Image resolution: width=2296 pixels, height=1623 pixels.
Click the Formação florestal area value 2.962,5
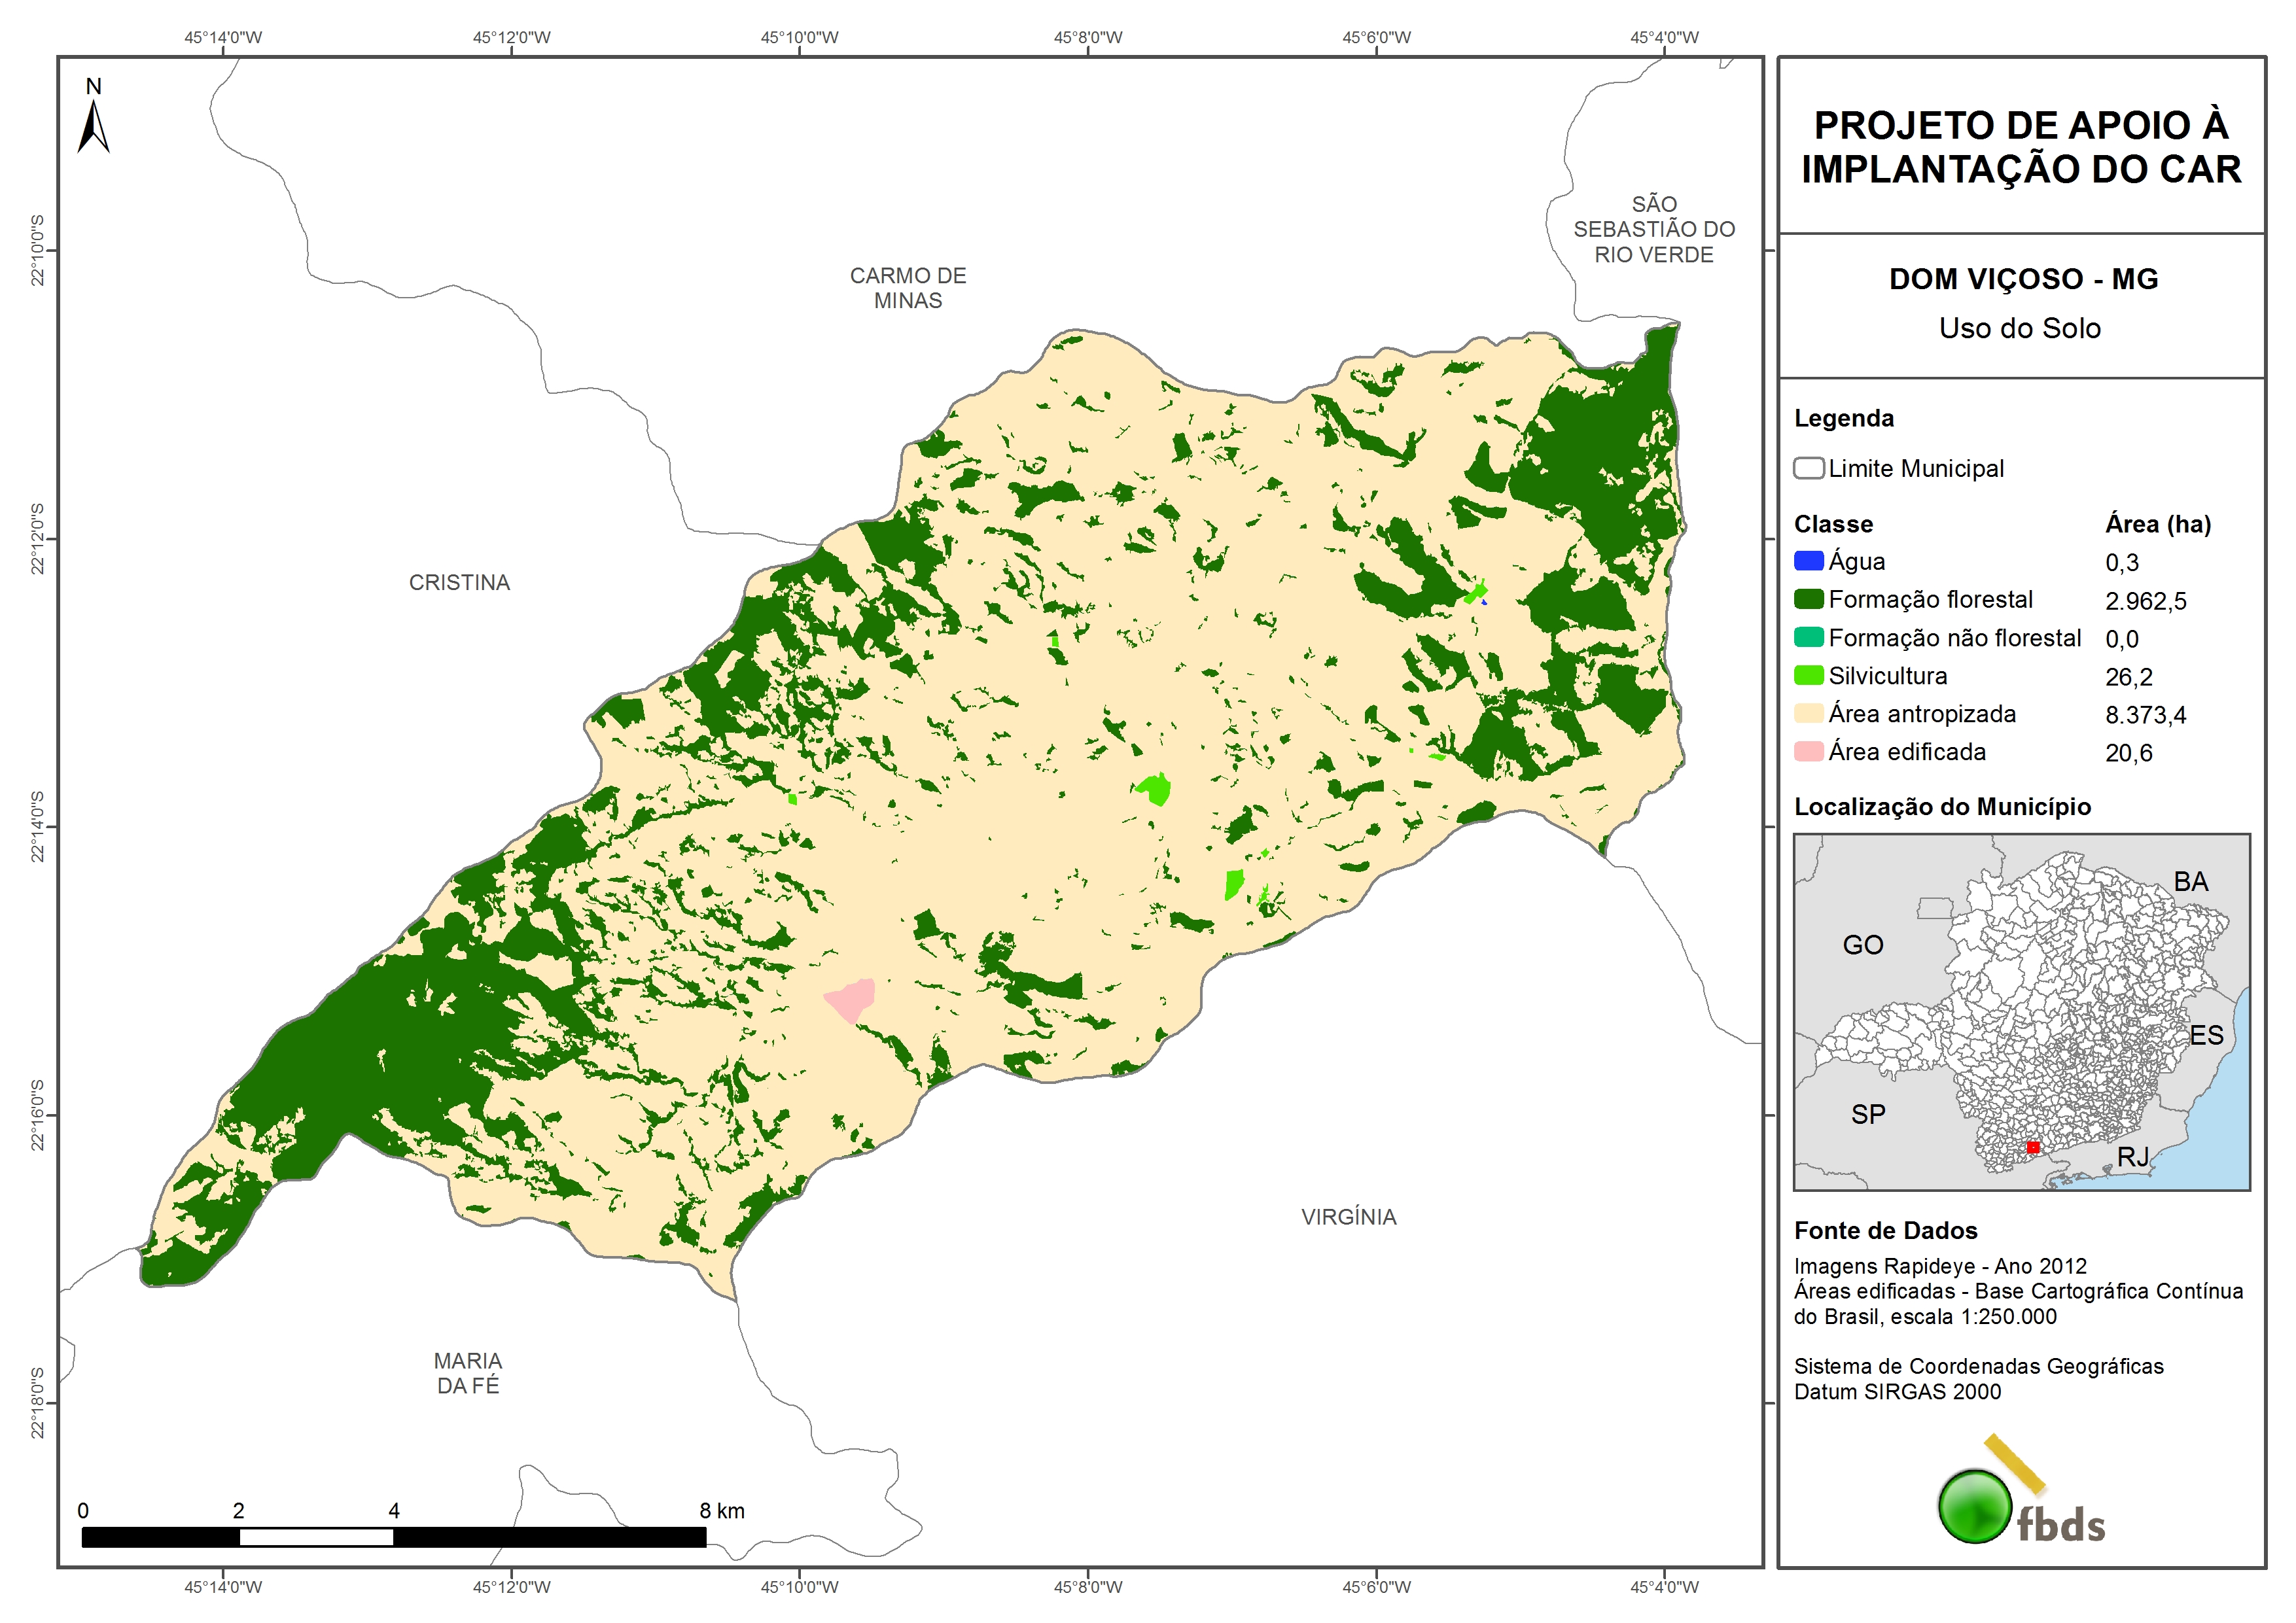point(2145,601)
